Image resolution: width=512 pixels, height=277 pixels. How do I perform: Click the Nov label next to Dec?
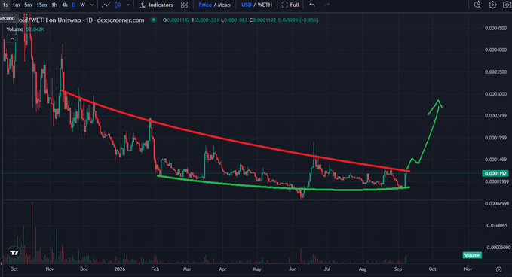click(49, 269)
